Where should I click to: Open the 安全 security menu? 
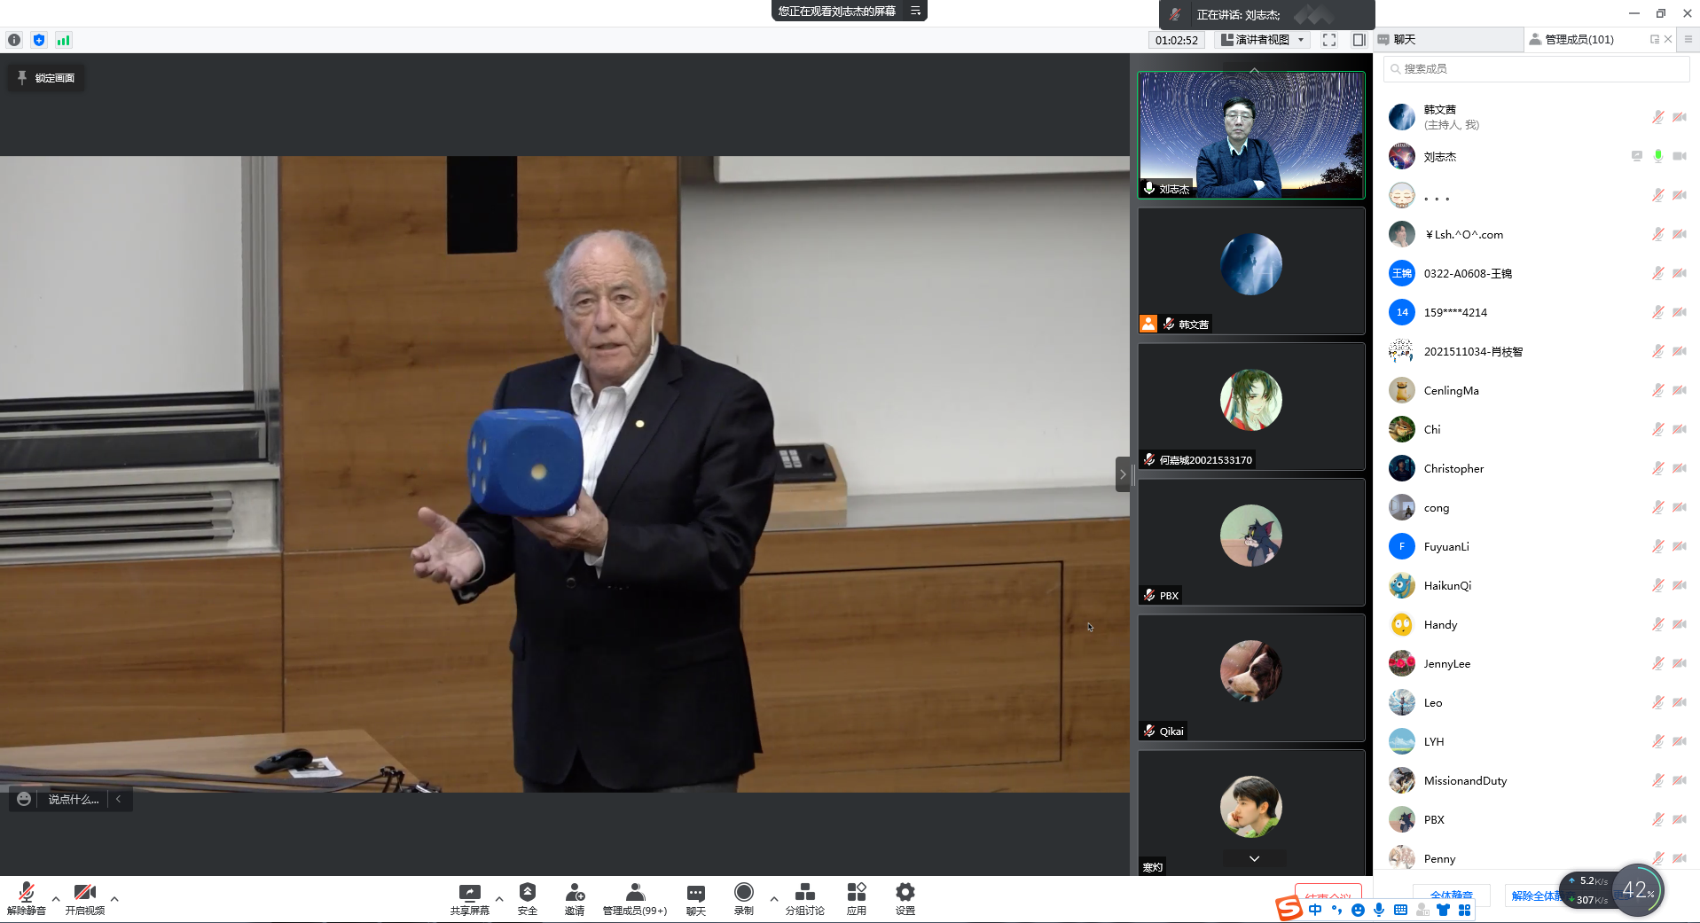point(528,898)
